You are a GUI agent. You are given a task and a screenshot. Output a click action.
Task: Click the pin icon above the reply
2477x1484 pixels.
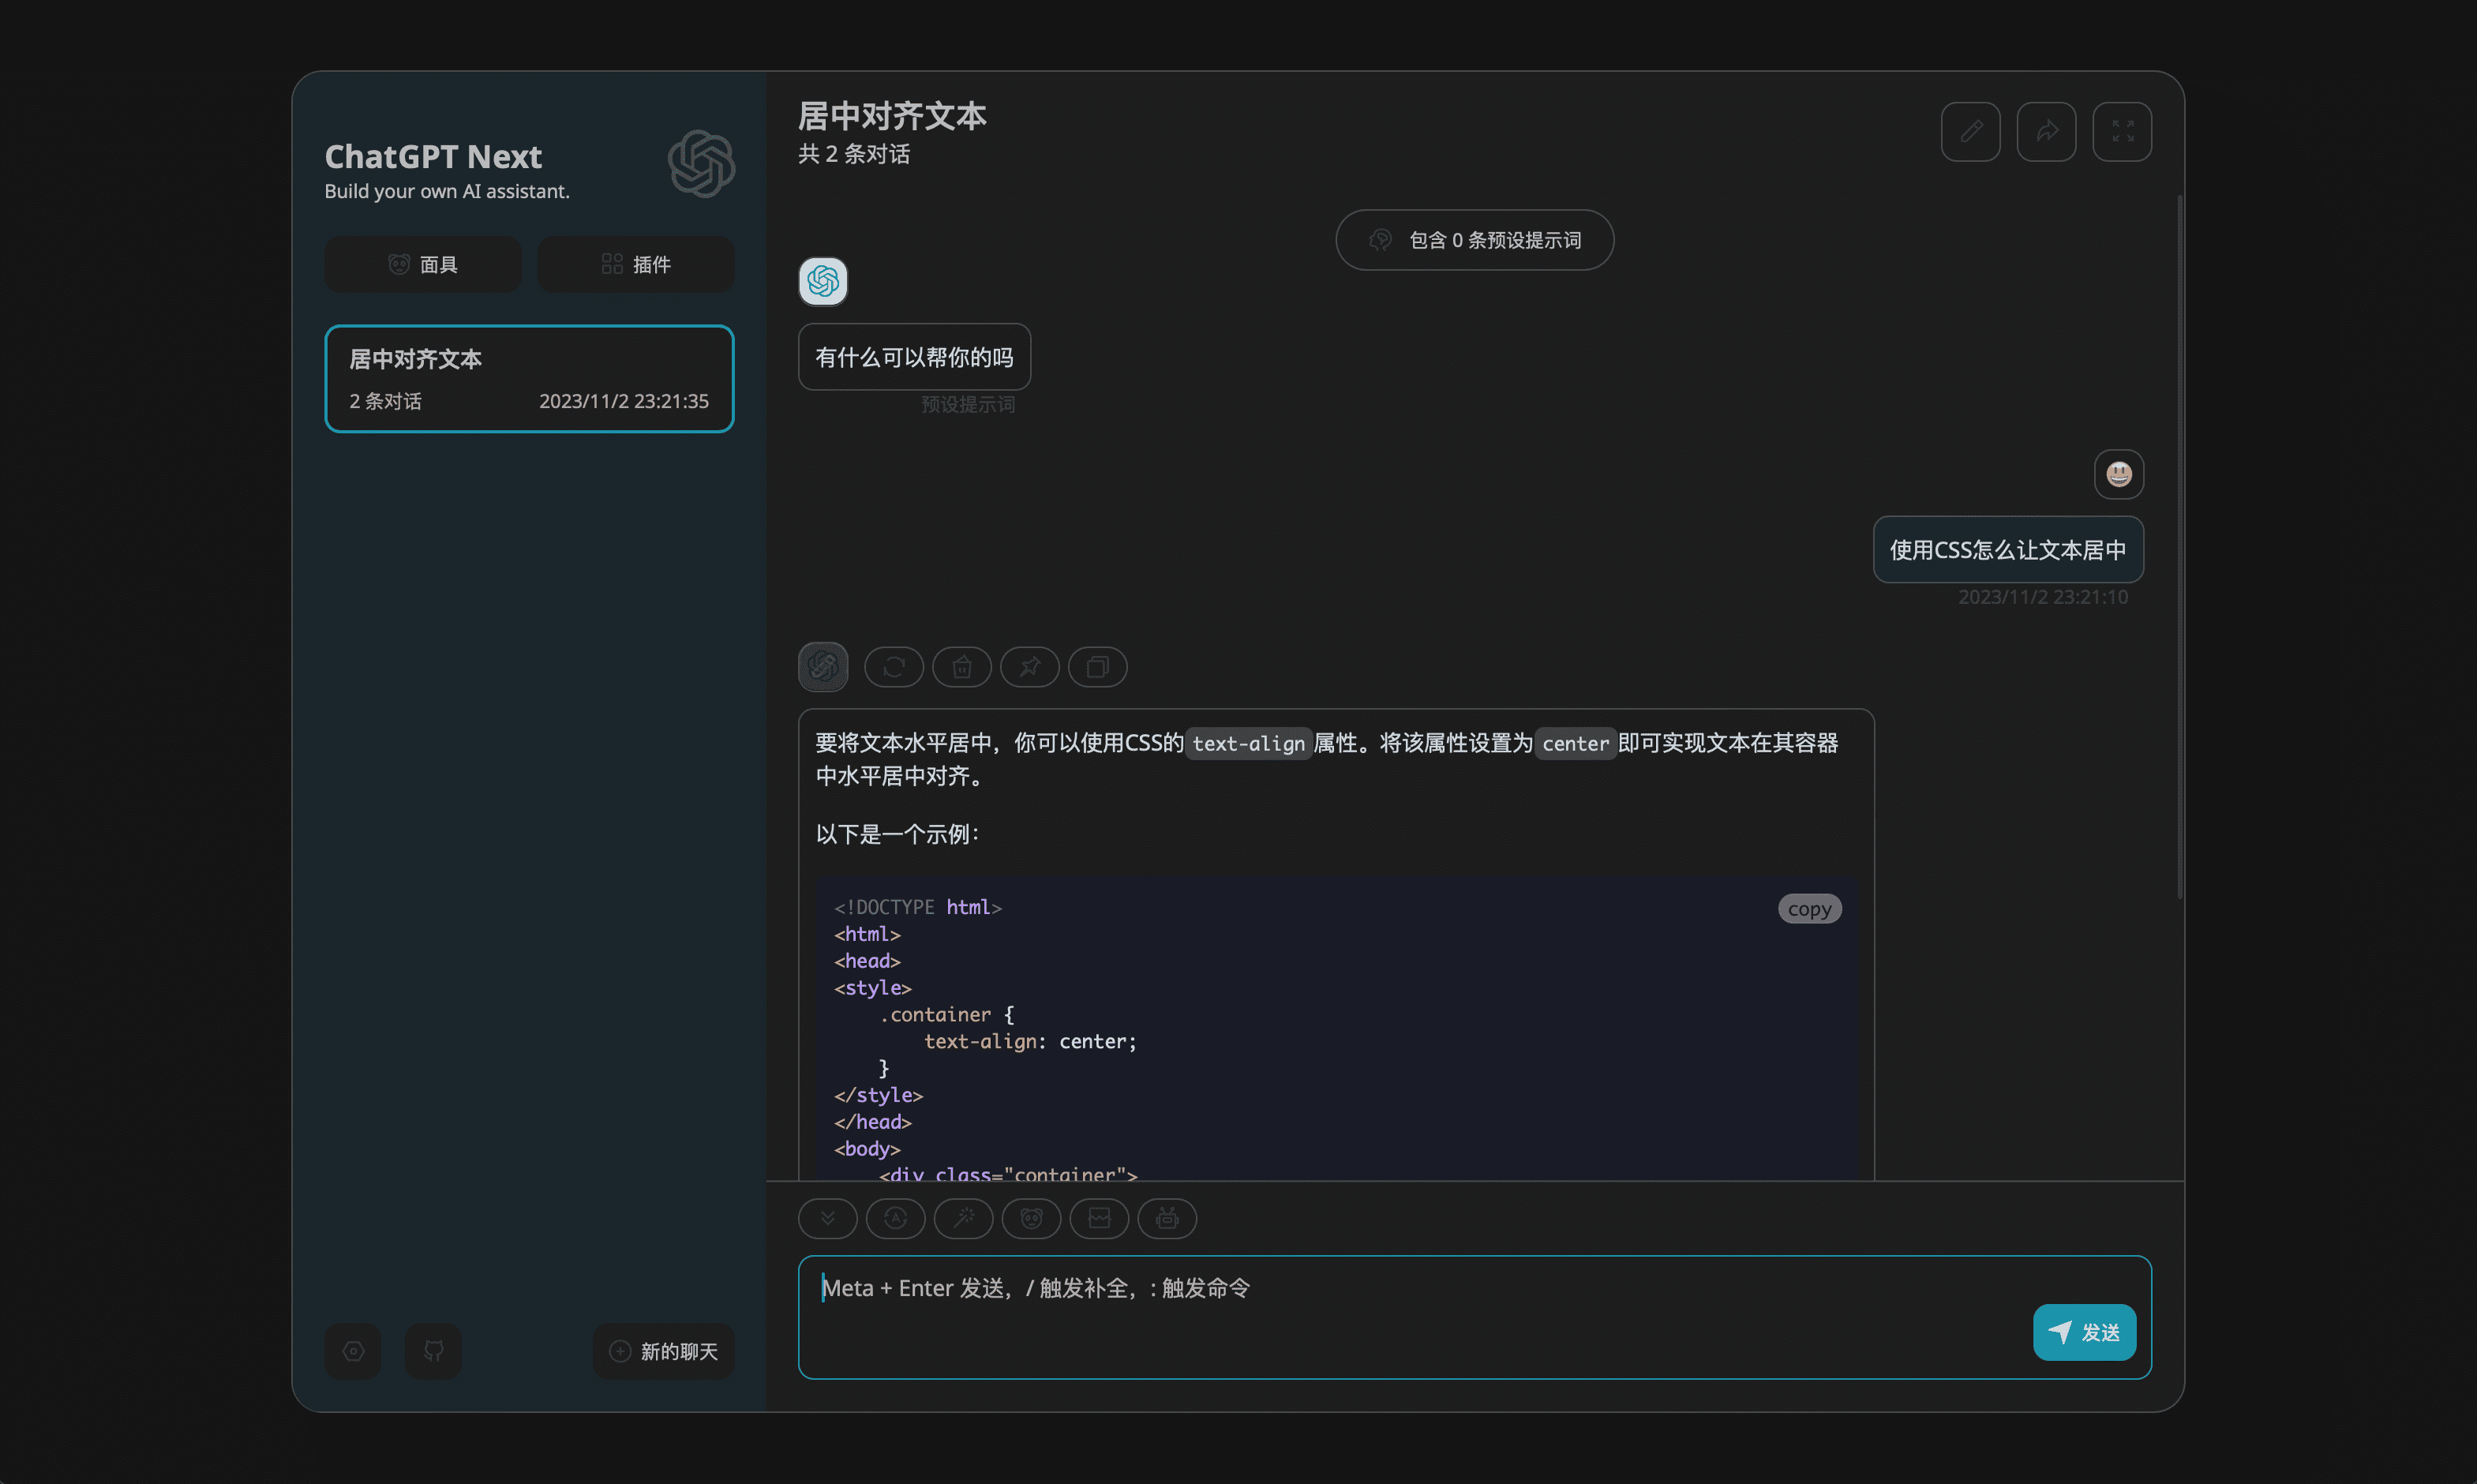tap(1029, 667)
